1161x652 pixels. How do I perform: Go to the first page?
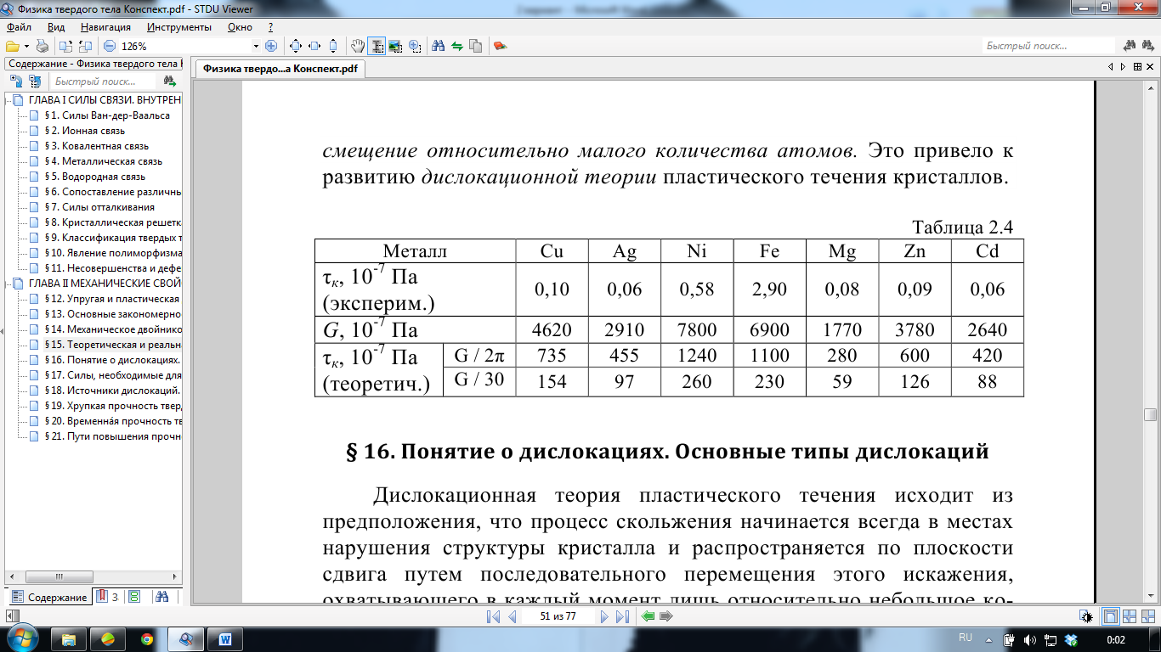(x=493, y=616)
